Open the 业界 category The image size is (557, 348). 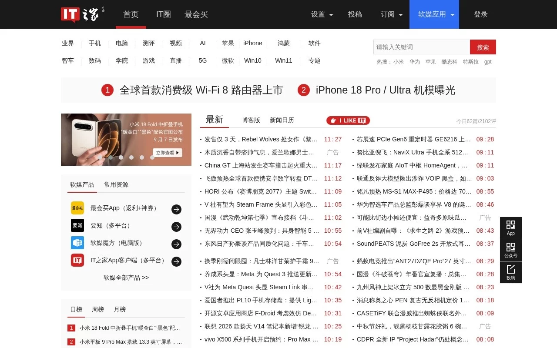(68, 43)
